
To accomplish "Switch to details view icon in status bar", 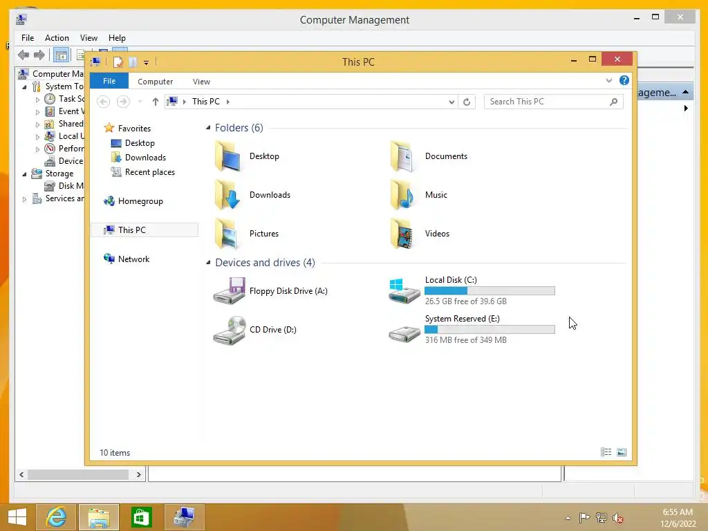I will (x=606, y=452).
